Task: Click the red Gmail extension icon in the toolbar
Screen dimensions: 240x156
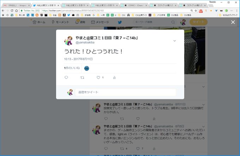Action: click(201, 11)
